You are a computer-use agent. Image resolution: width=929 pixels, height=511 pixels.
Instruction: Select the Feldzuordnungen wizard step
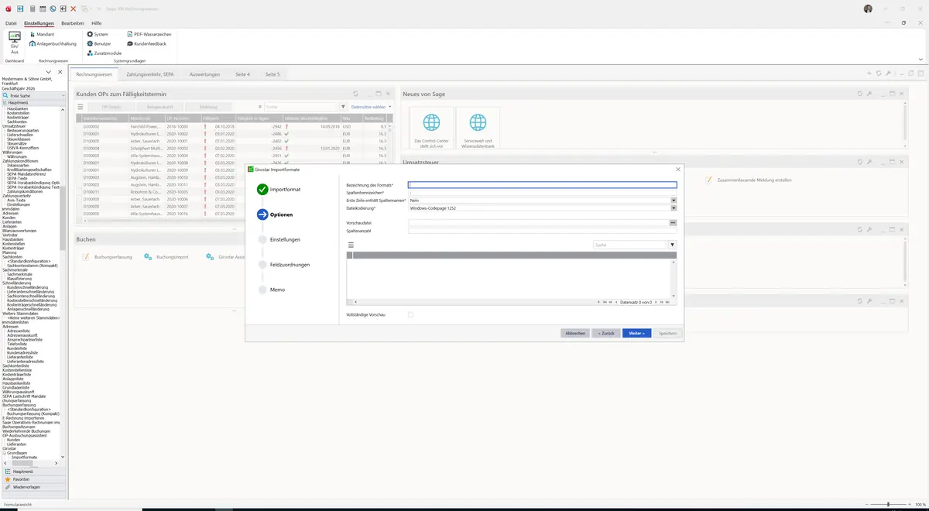point(283,265)
